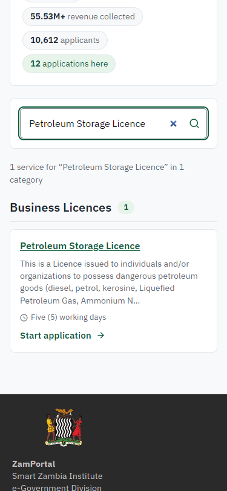Select the 12 applications here badge

tap(69, 64)
